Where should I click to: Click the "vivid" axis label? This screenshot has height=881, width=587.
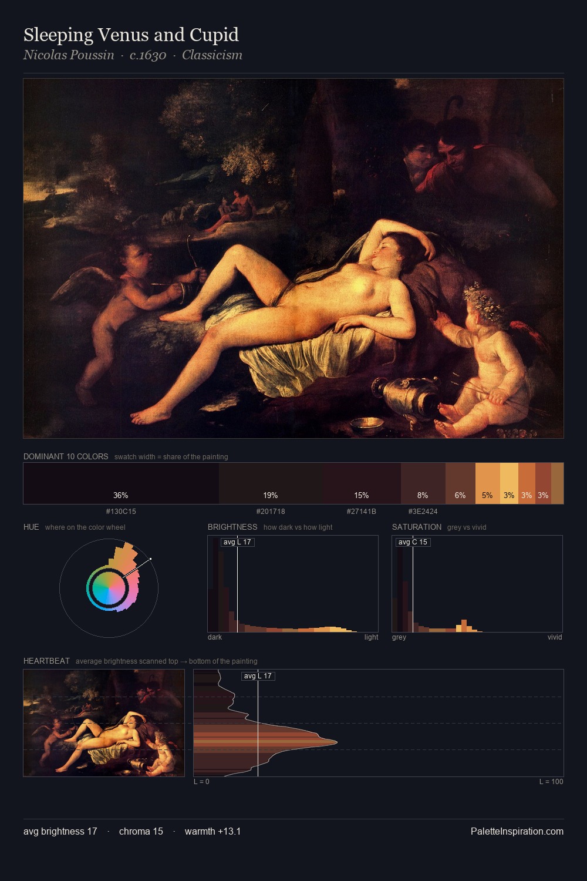pos(555,637)
